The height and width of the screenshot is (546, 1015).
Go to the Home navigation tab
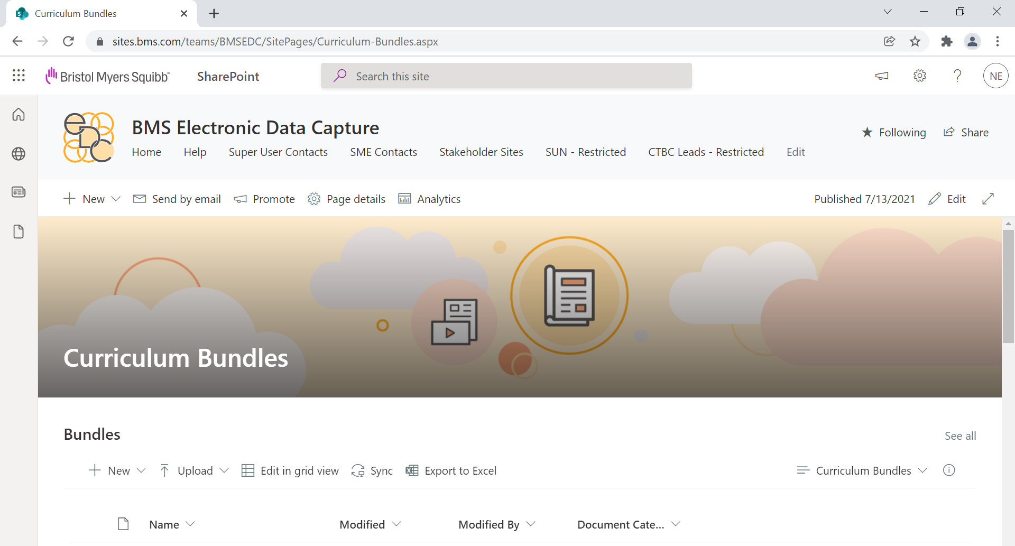click(146, 152)
